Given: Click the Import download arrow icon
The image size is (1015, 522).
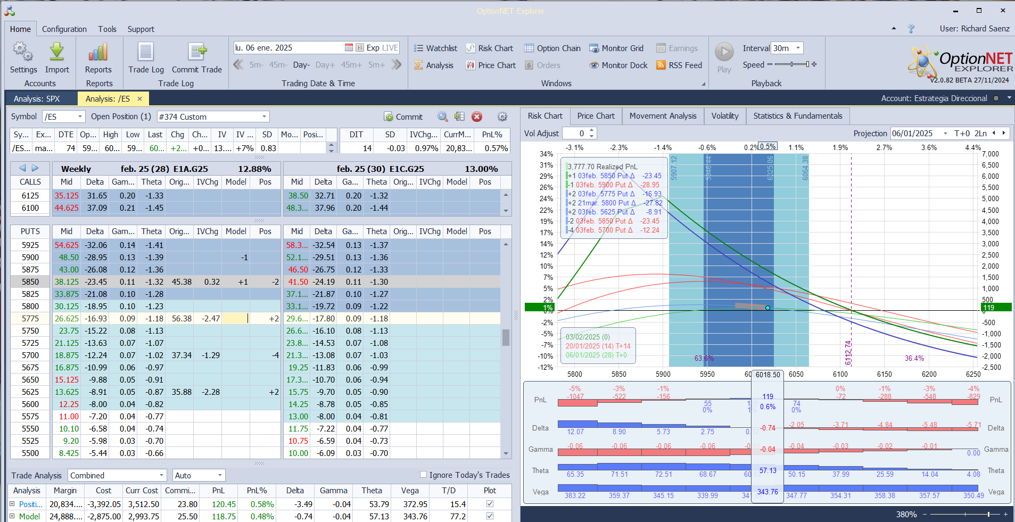Looking at the screenshot, I should tap(57, 52).
